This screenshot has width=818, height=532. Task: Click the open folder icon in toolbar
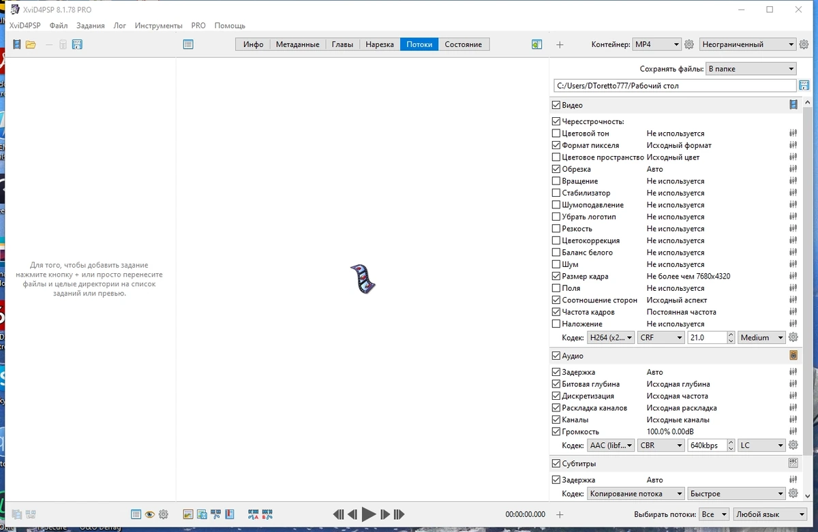(x=31, y=44)
